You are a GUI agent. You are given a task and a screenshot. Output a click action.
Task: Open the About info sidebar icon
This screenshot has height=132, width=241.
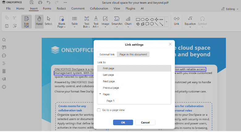(x=4, y=87)
